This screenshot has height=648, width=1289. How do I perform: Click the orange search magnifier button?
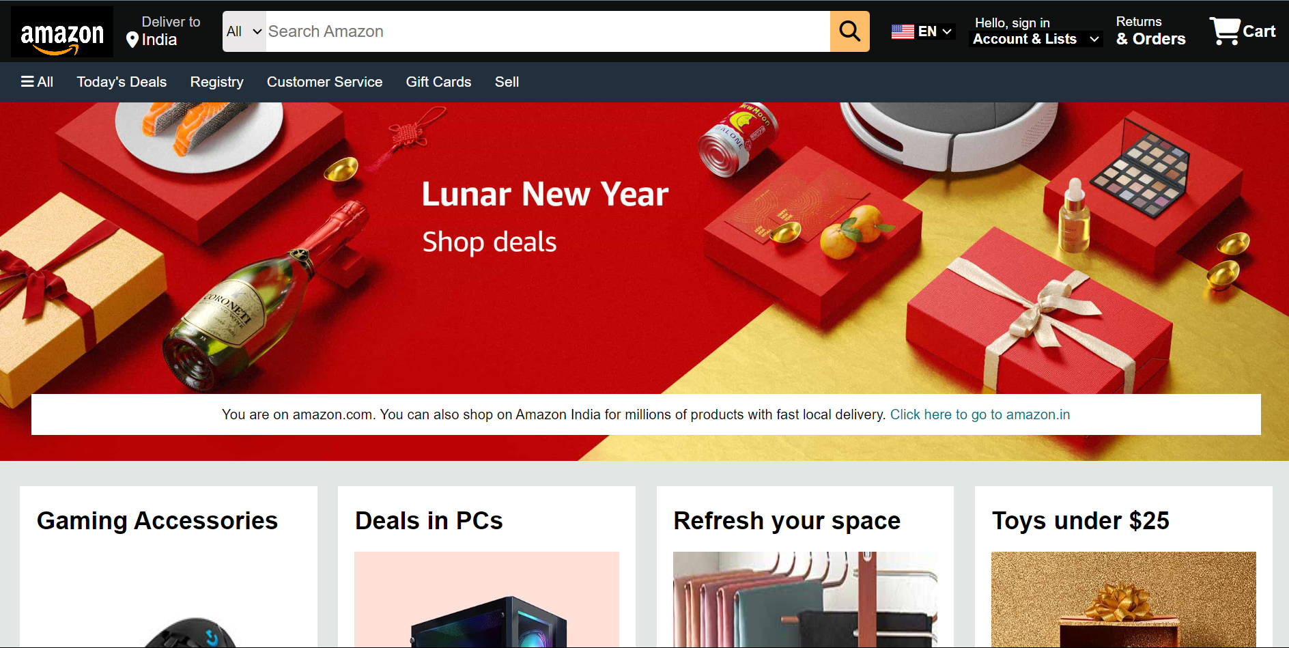tap(849, 31)
